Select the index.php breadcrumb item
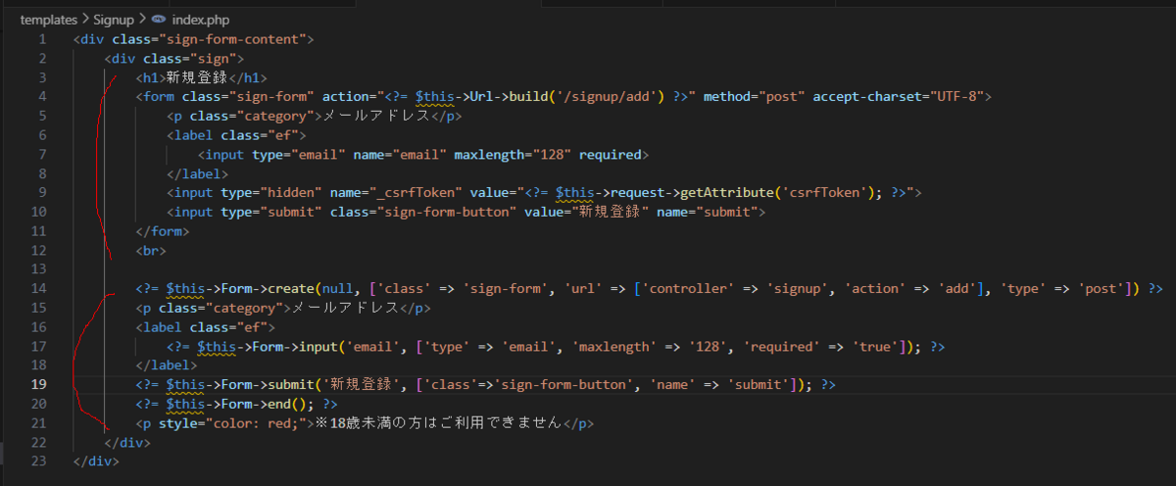1176x486 pixels. [x=202, y=19]
